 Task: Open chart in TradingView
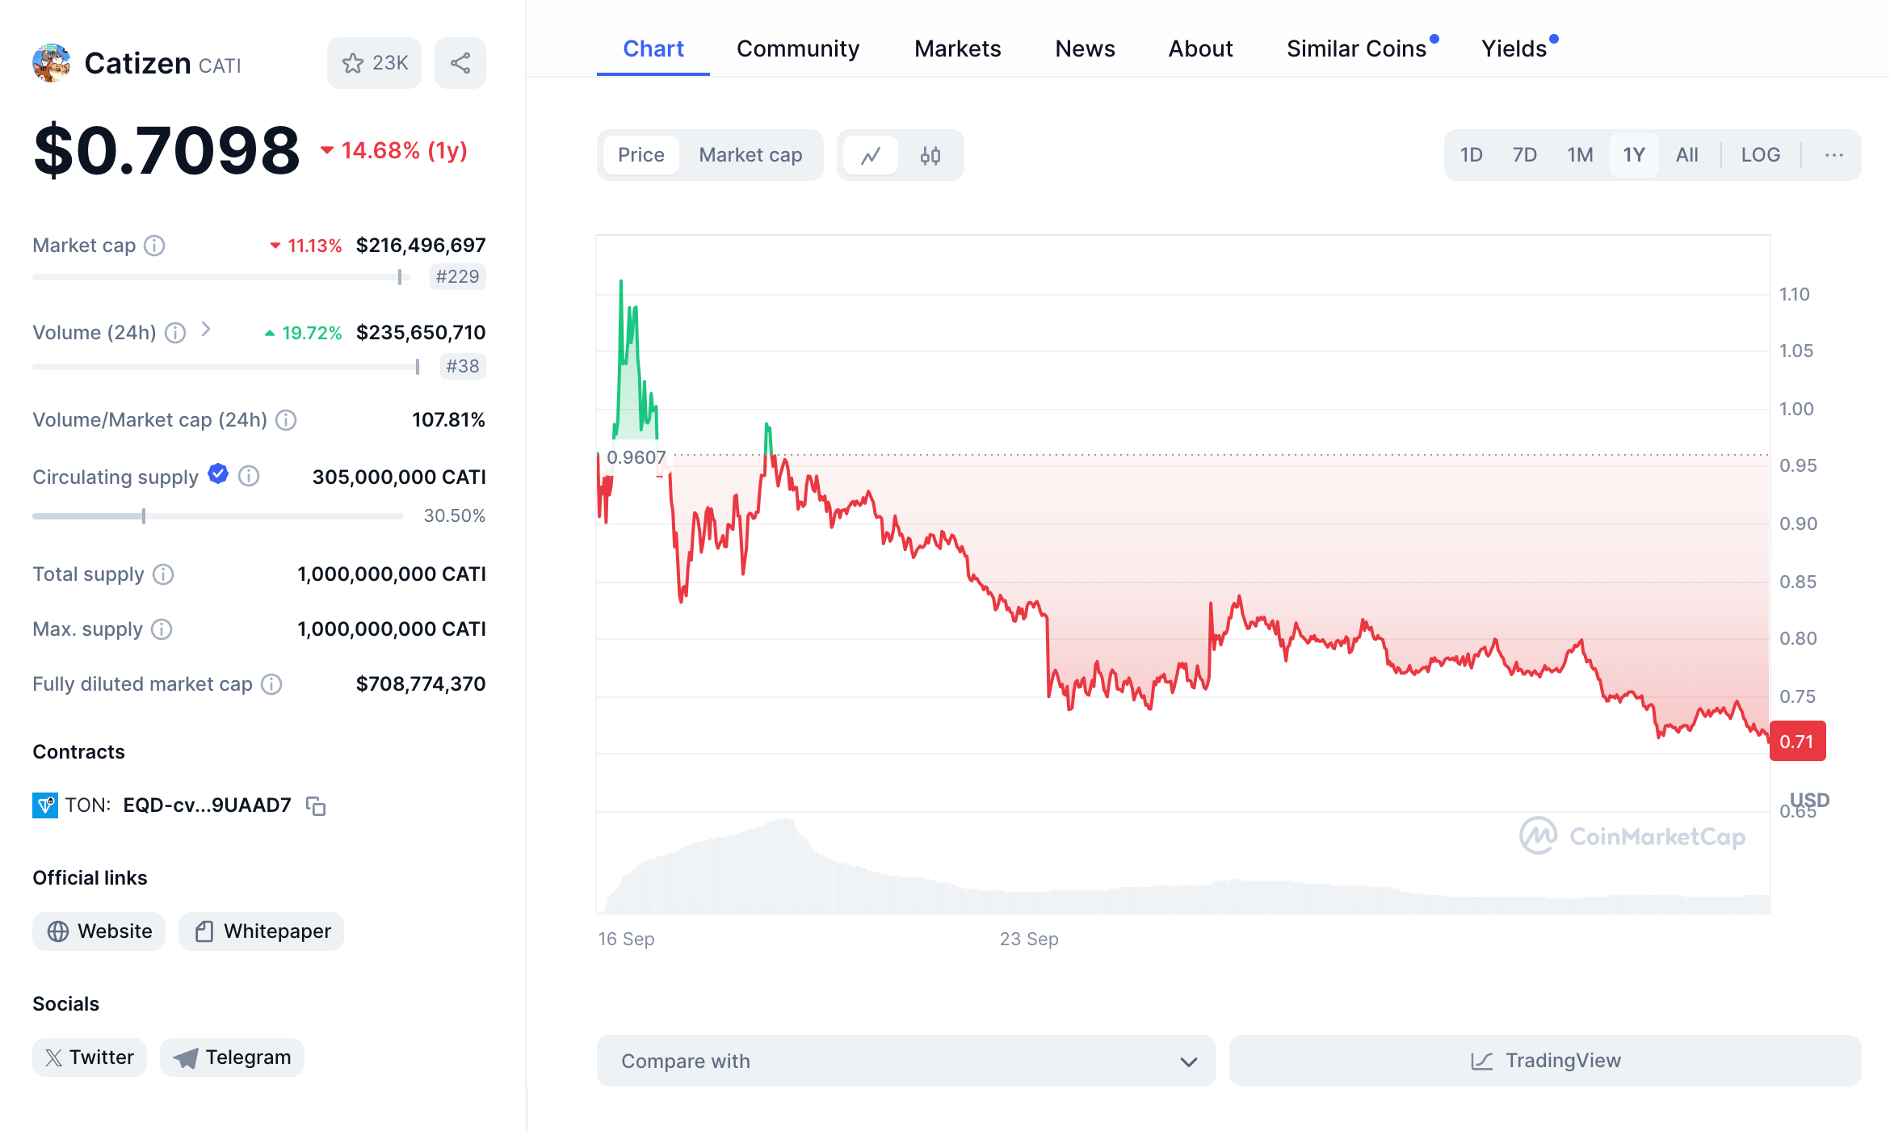click(1545, 1061)
